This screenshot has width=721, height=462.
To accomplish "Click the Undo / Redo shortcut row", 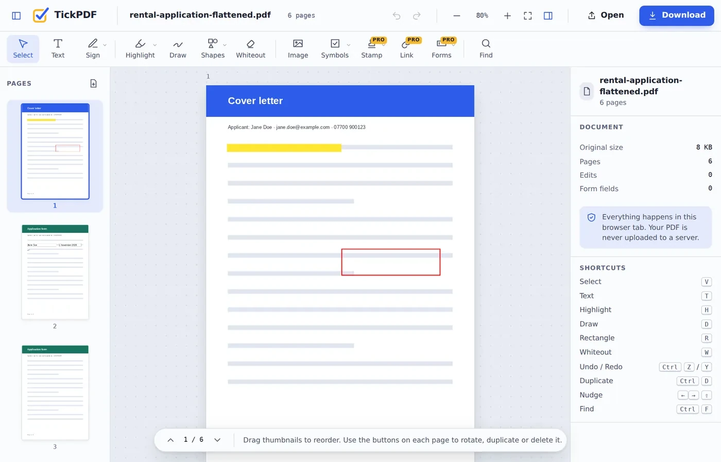I will tap(646, 367).
